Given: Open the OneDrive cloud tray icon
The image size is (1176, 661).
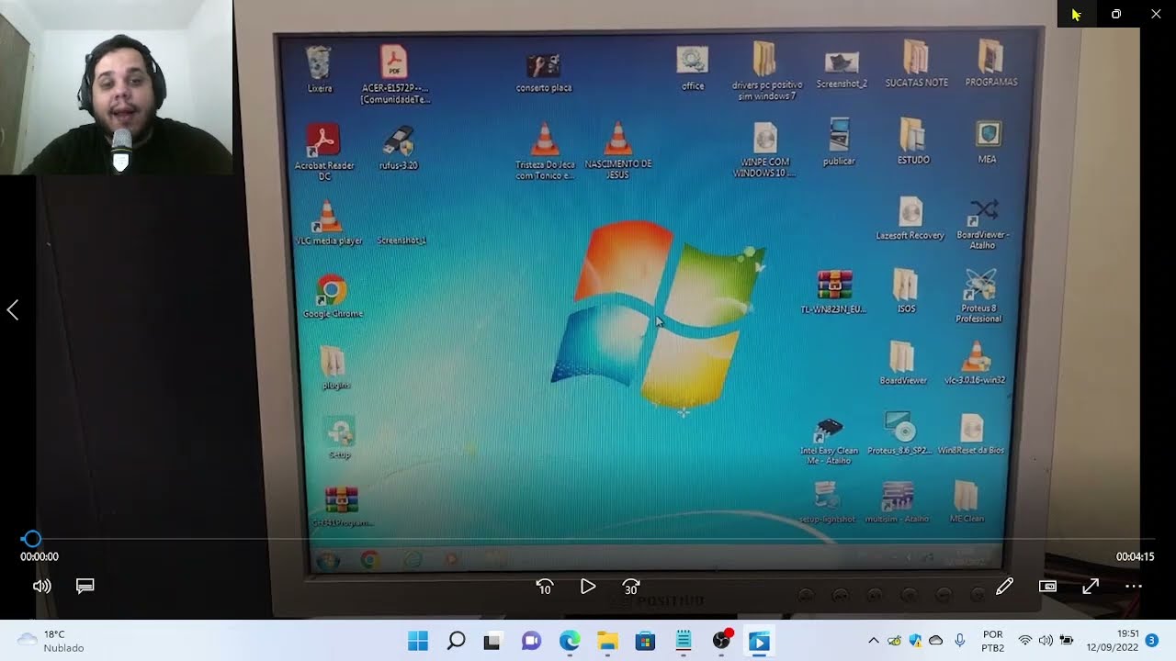Looking at the screenshot, I should pos(936,641).
